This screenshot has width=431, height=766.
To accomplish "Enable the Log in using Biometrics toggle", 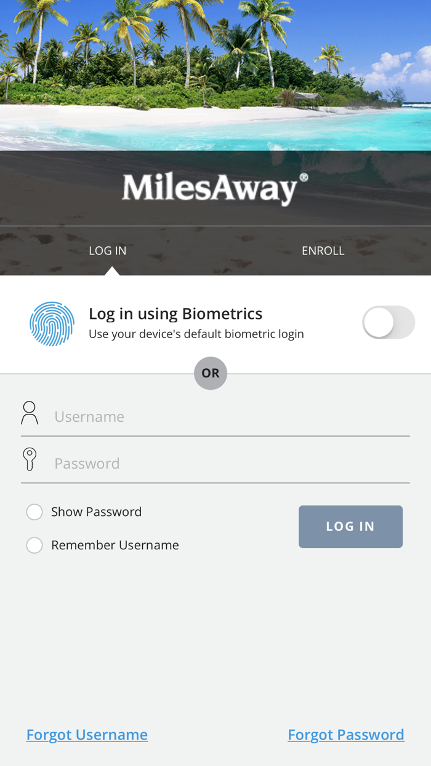I will (x=389, y=322).
